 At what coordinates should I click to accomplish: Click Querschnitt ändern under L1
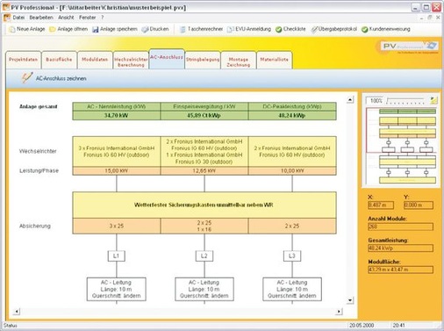(117, 296)
